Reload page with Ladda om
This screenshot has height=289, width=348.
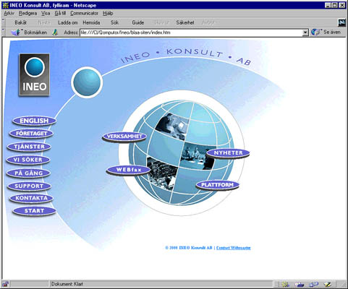(68, 22)
